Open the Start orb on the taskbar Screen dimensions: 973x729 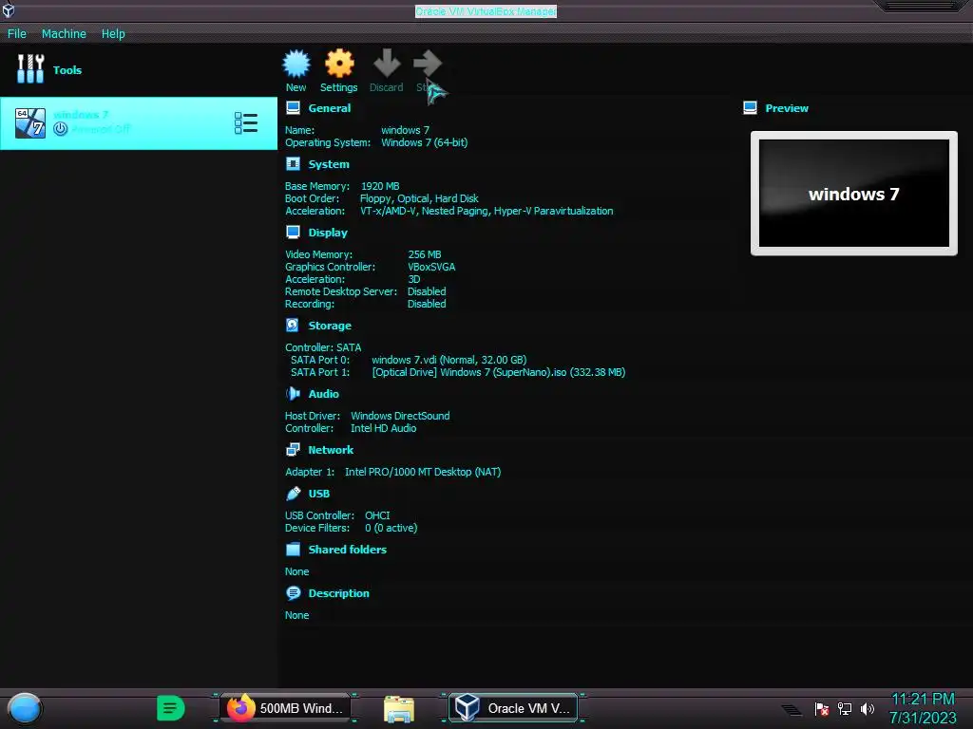click(25, 708)
